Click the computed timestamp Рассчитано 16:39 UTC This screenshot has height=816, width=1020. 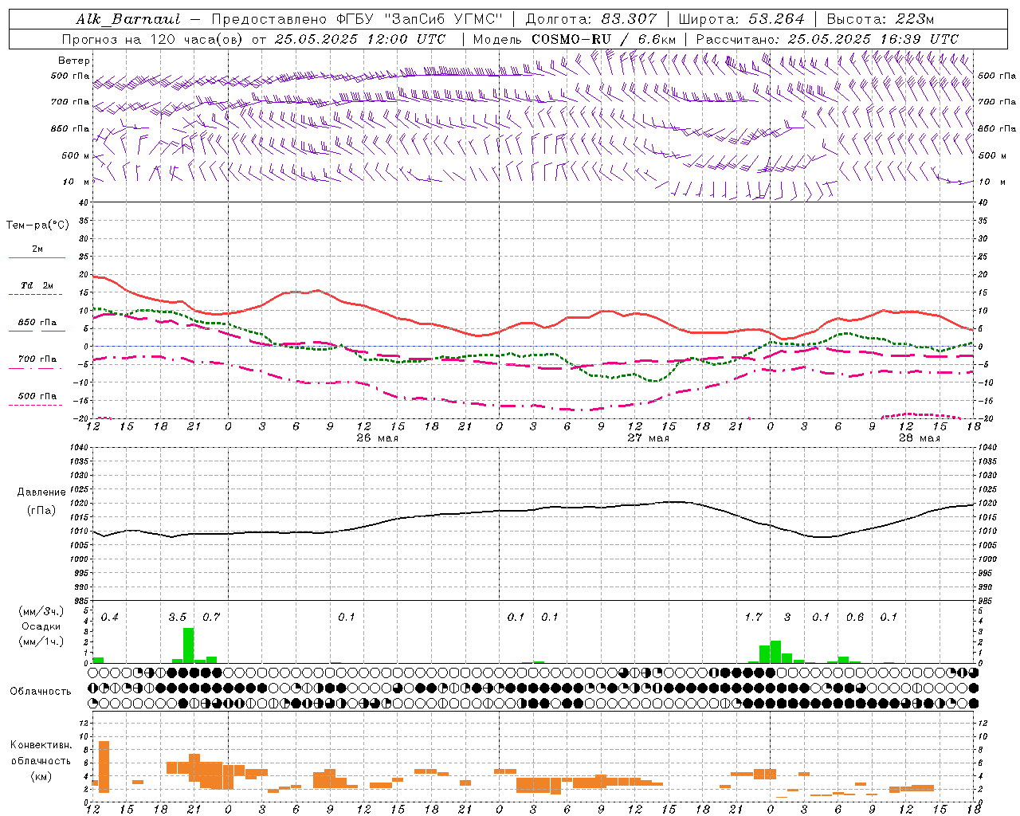[x=827, y=39]
